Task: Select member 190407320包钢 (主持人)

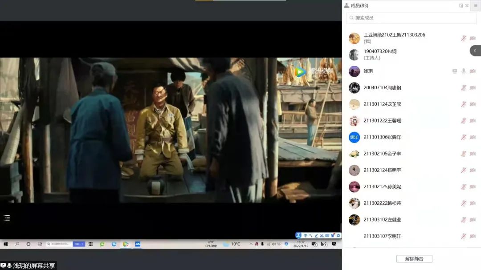Action: click(412, 55)
